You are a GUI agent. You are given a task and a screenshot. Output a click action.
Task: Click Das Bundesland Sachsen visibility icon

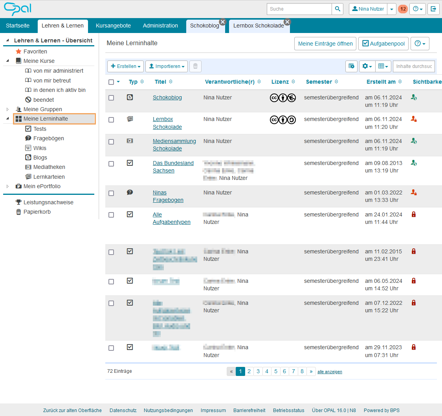[x=414, y=163]
